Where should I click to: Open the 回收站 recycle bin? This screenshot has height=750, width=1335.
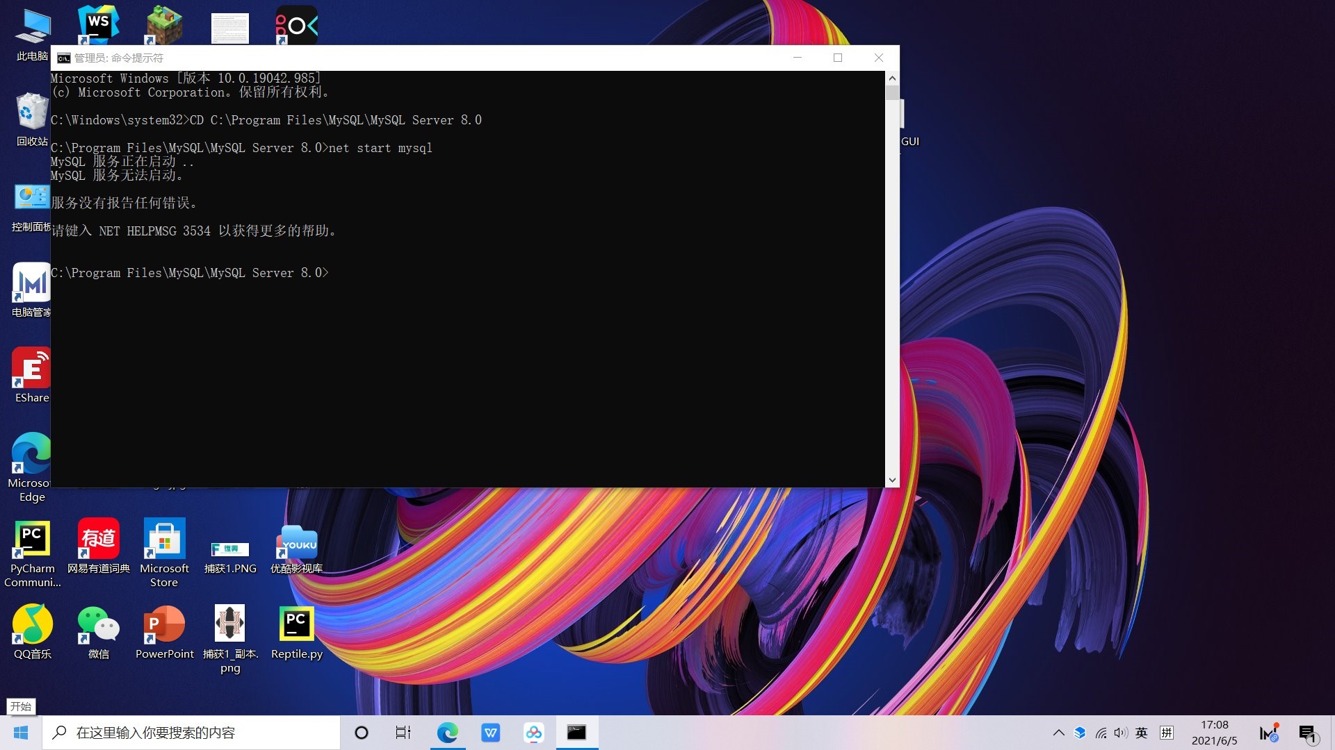(x=32, y=119)
